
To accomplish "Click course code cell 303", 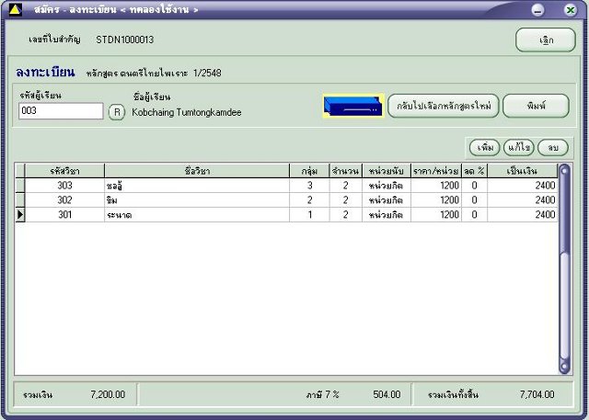I will (64, 186).
